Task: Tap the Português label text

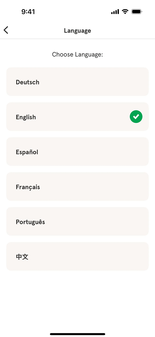Action: [30, 222]
